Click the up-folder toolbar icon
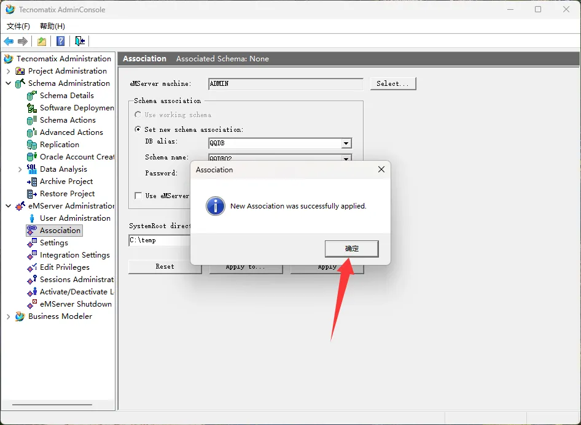 click(x=42, y=41)
